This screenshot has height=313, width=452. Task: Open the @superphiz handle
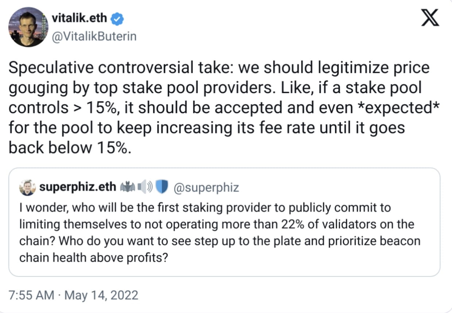click(207, 188)
